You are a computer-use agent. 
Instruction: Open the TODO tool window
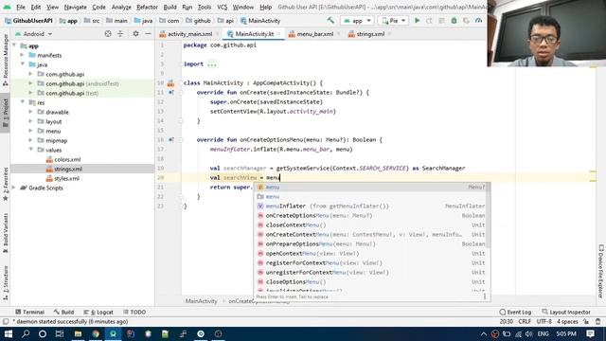click(134, 312)
